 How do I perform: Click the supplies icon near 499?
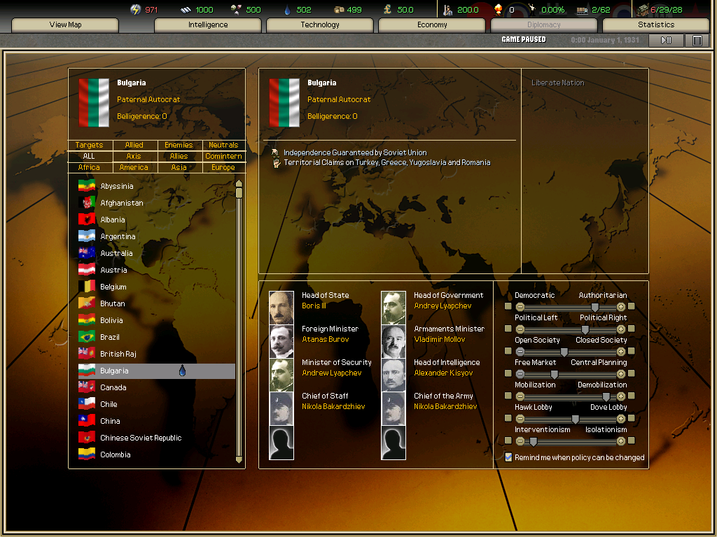339,10
